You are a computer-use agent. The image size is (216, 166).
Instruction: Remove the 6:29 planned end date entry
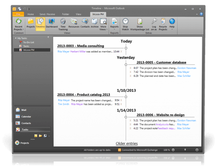coord(130,76)
